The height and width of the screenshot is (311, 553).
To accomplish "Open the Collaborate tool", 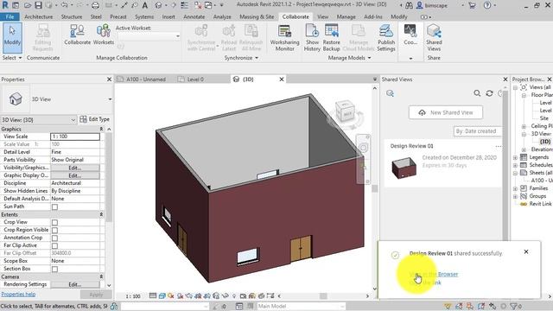I will point(77,35).
